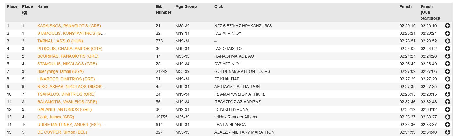Open runner link Stamoulis, Nikolaos (GRE)
Image resolution: width=455 pixels, height=138 pixels.
(67, 64)
